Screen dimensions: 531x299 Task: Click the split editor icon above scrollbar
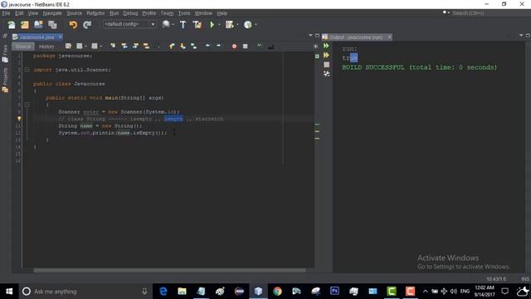point(315,47)
